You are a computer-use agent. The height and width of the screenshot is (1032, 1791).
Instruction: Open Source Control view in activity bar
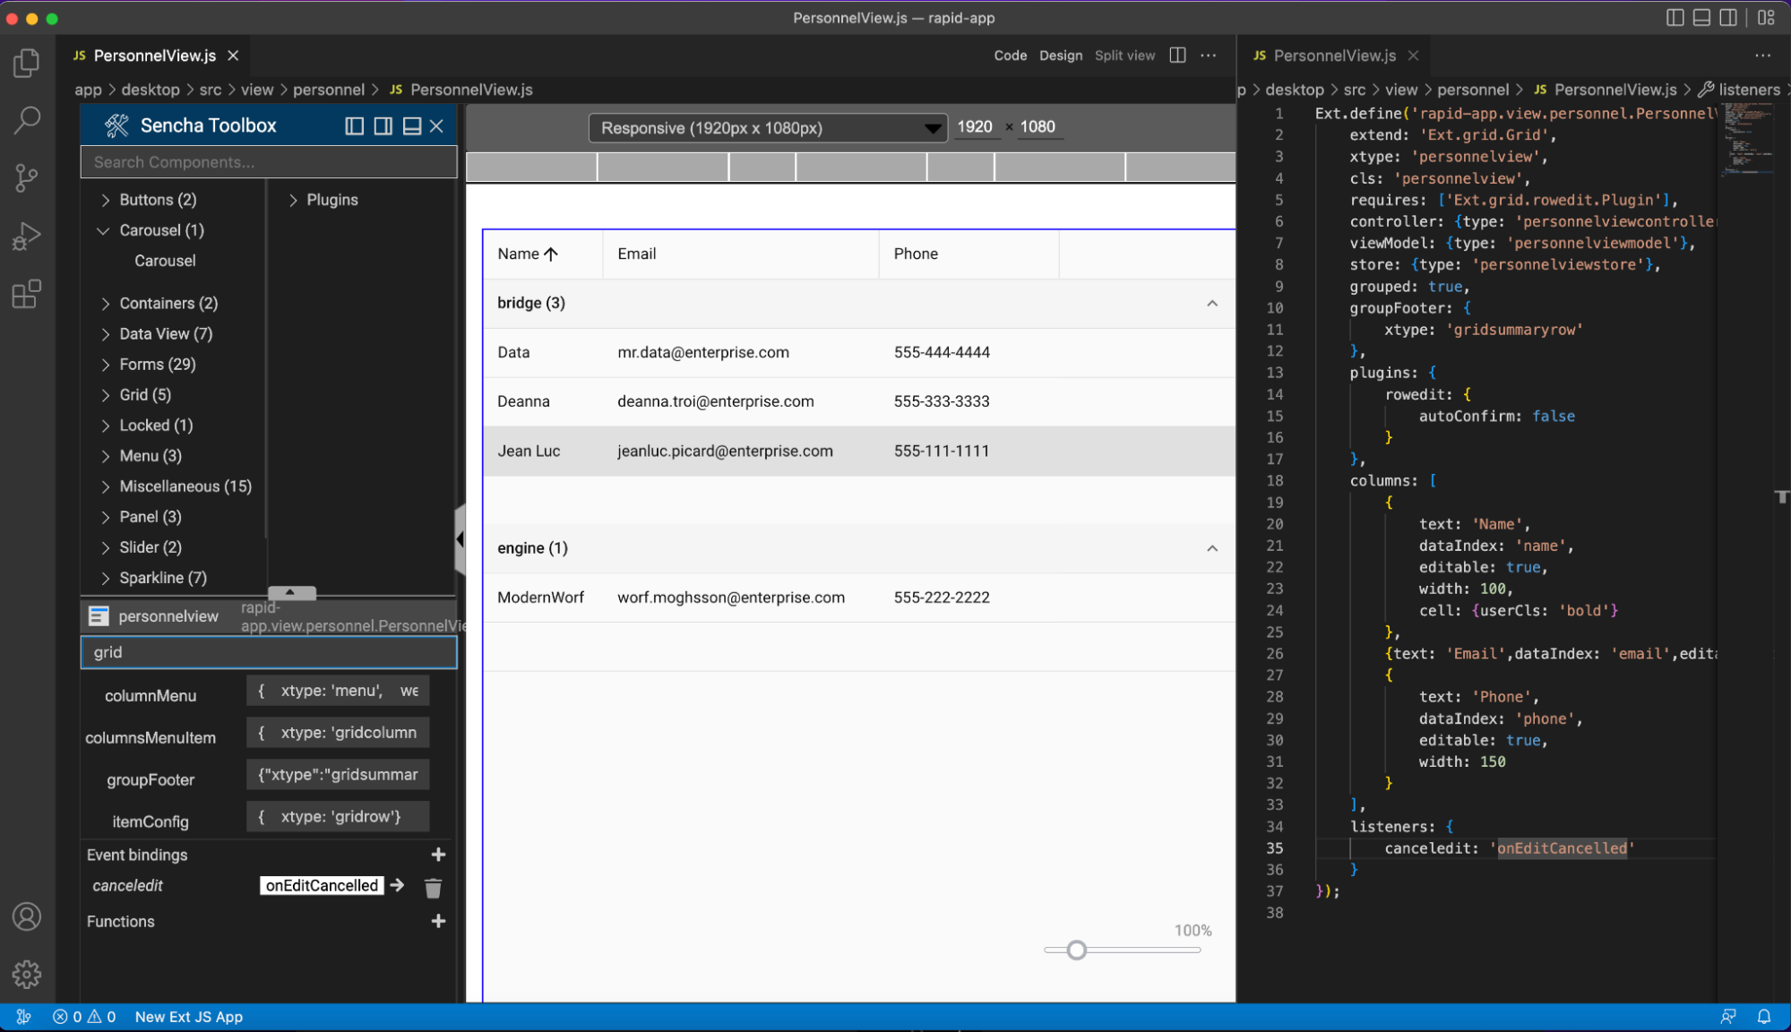pos(27,177)
